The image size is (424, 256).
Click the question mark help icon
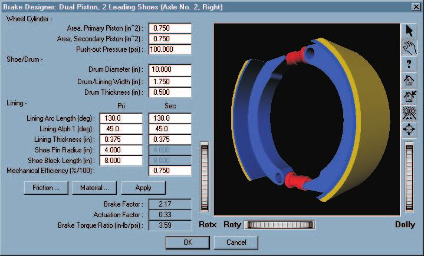(409, 64)
